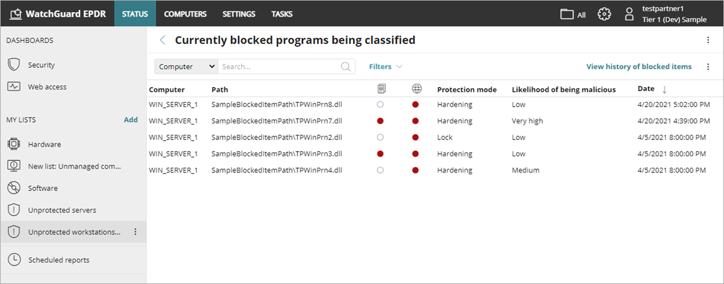Expand the Filters section

pyautogui.click(x=385, y=66)
